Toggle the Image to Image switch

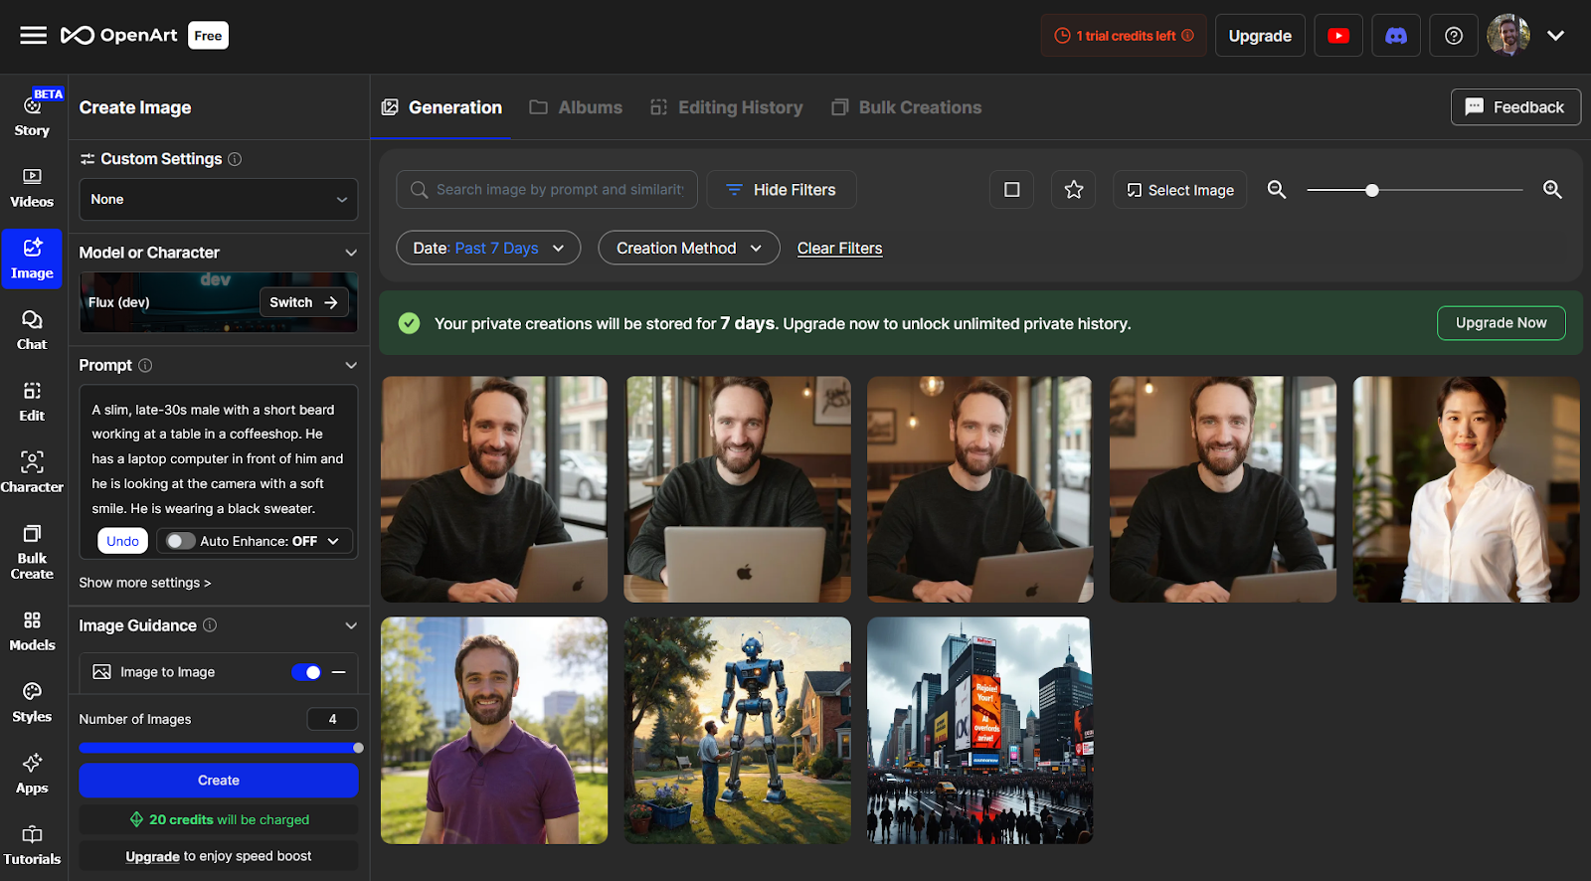pyautogui.click(x=306, y=672)
